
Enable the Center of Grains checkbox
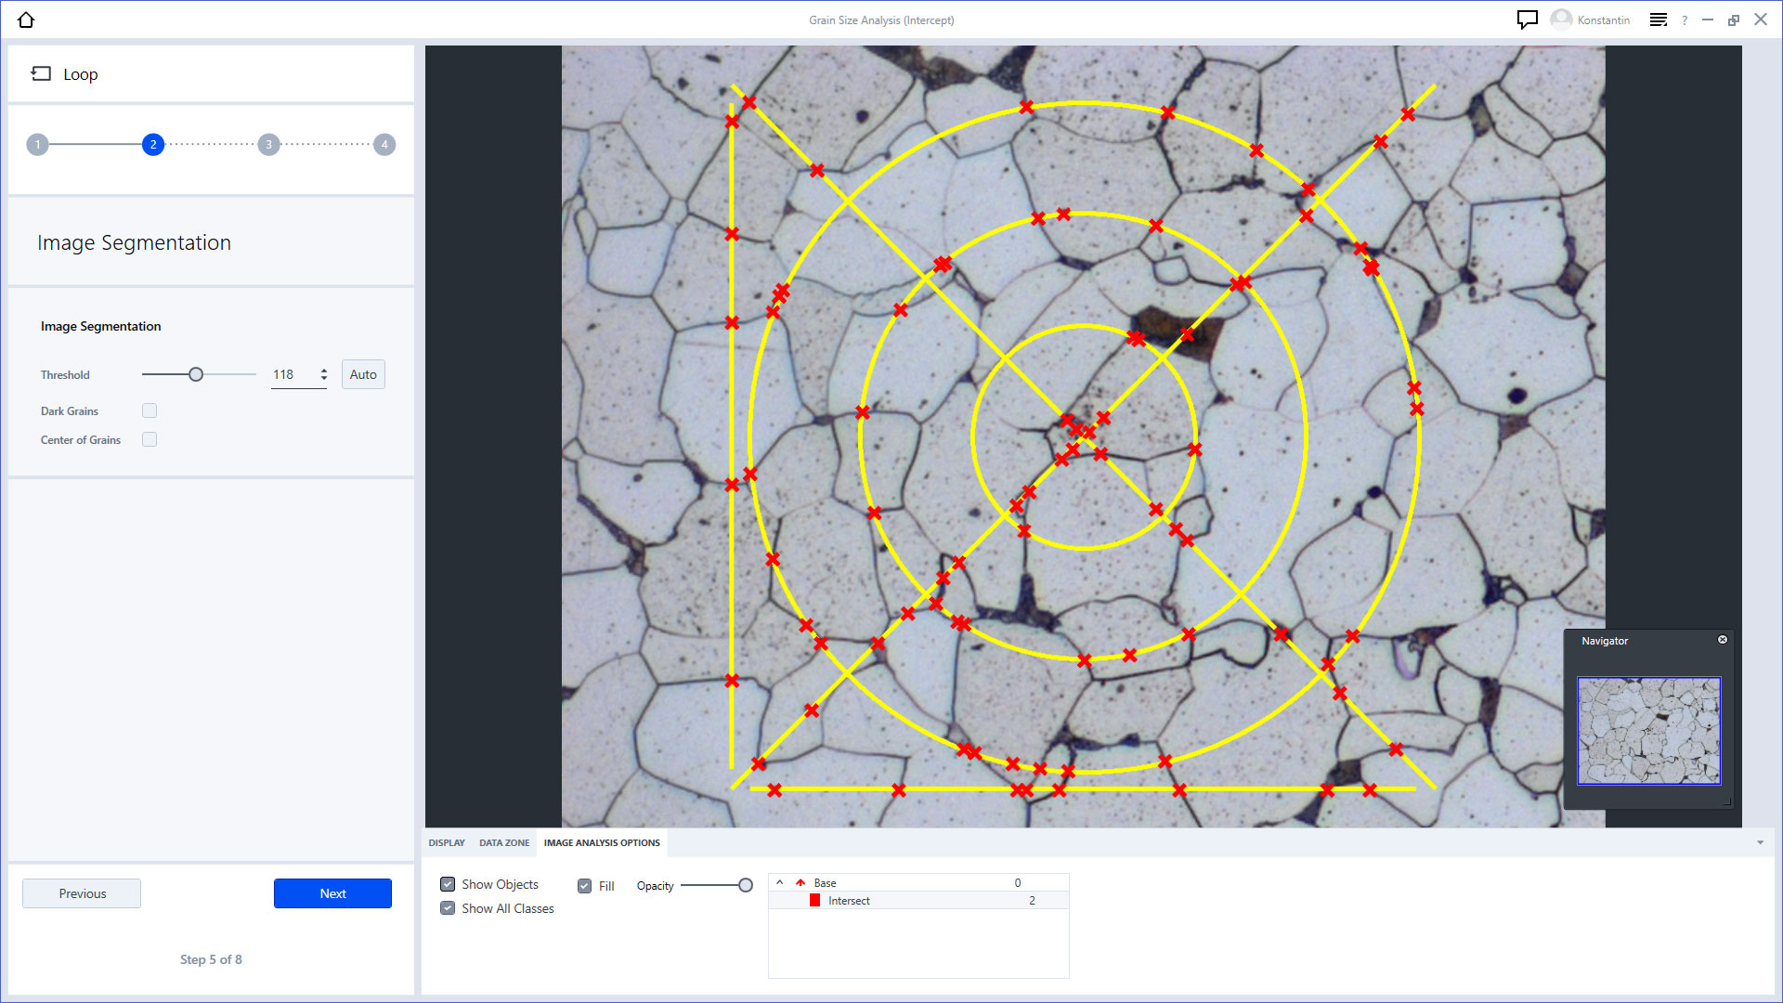click(x=149, y=439)
